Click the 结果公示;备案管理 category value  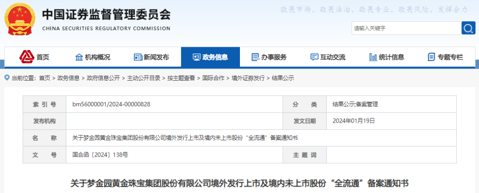(355, 104)
